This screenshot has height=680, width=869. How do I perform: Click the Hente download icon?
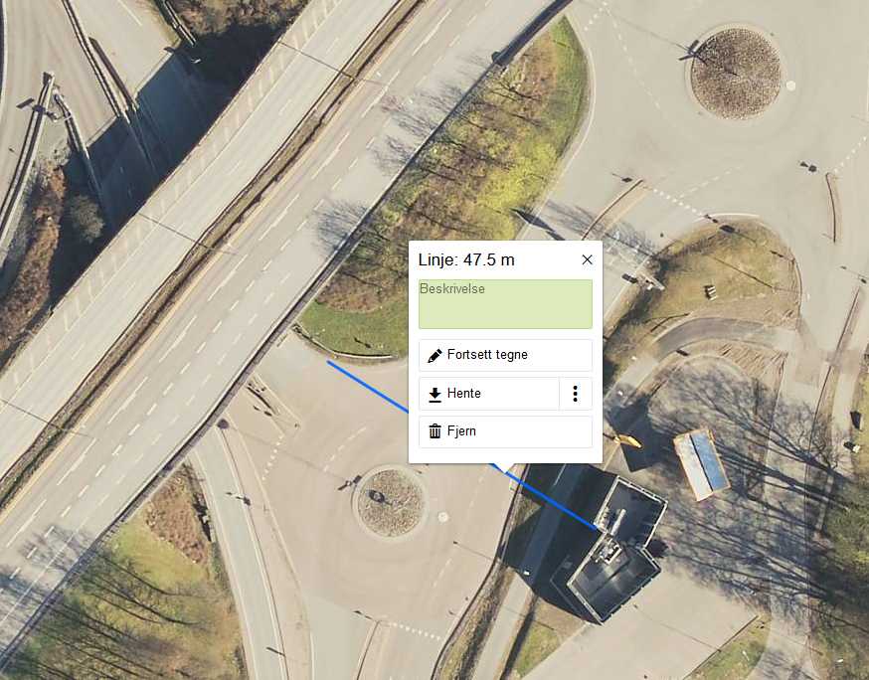point(435,394)
